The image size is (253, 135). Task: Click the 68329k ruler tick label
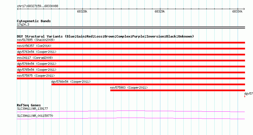tap(160, 11)
